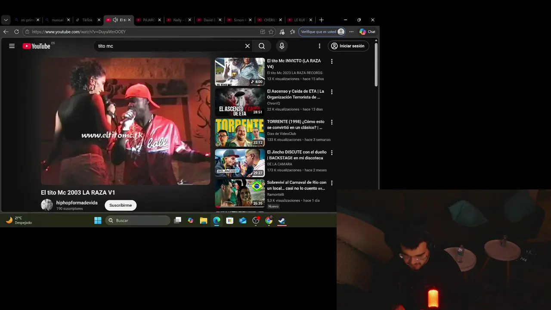
Task: Open a new browser tab
Action: pos(321,20)
